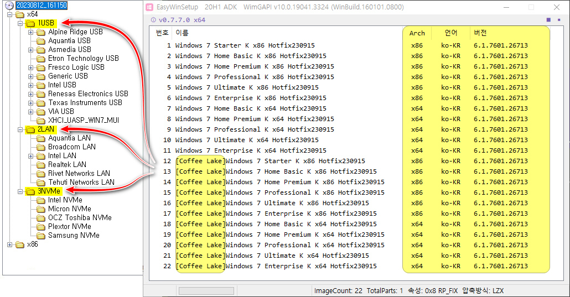
Task: Click the ImageCount: 22 status entry
Action: 338,291
